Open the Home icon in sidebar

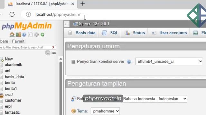12,34
